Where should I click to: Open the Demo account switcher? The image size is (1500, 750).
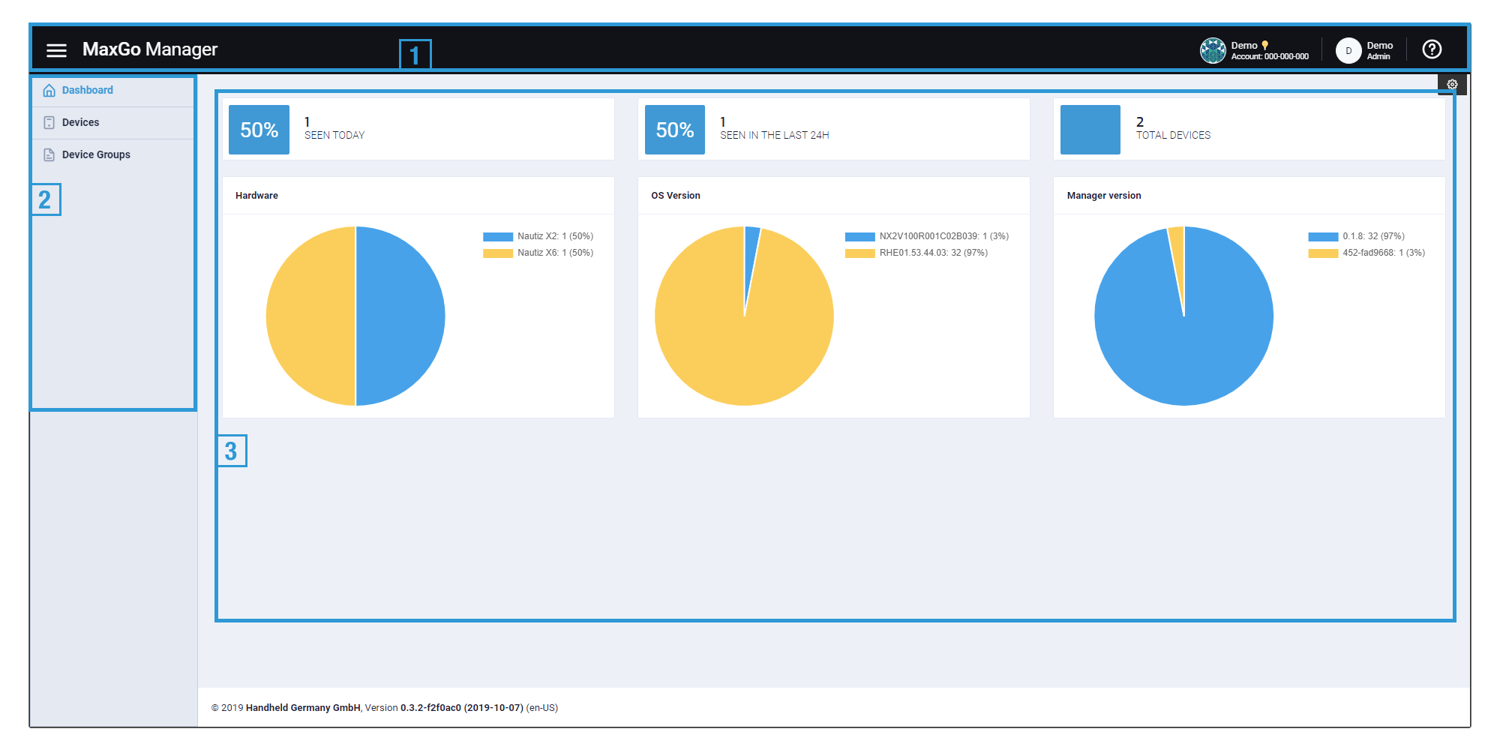(x=1269, y=50)
